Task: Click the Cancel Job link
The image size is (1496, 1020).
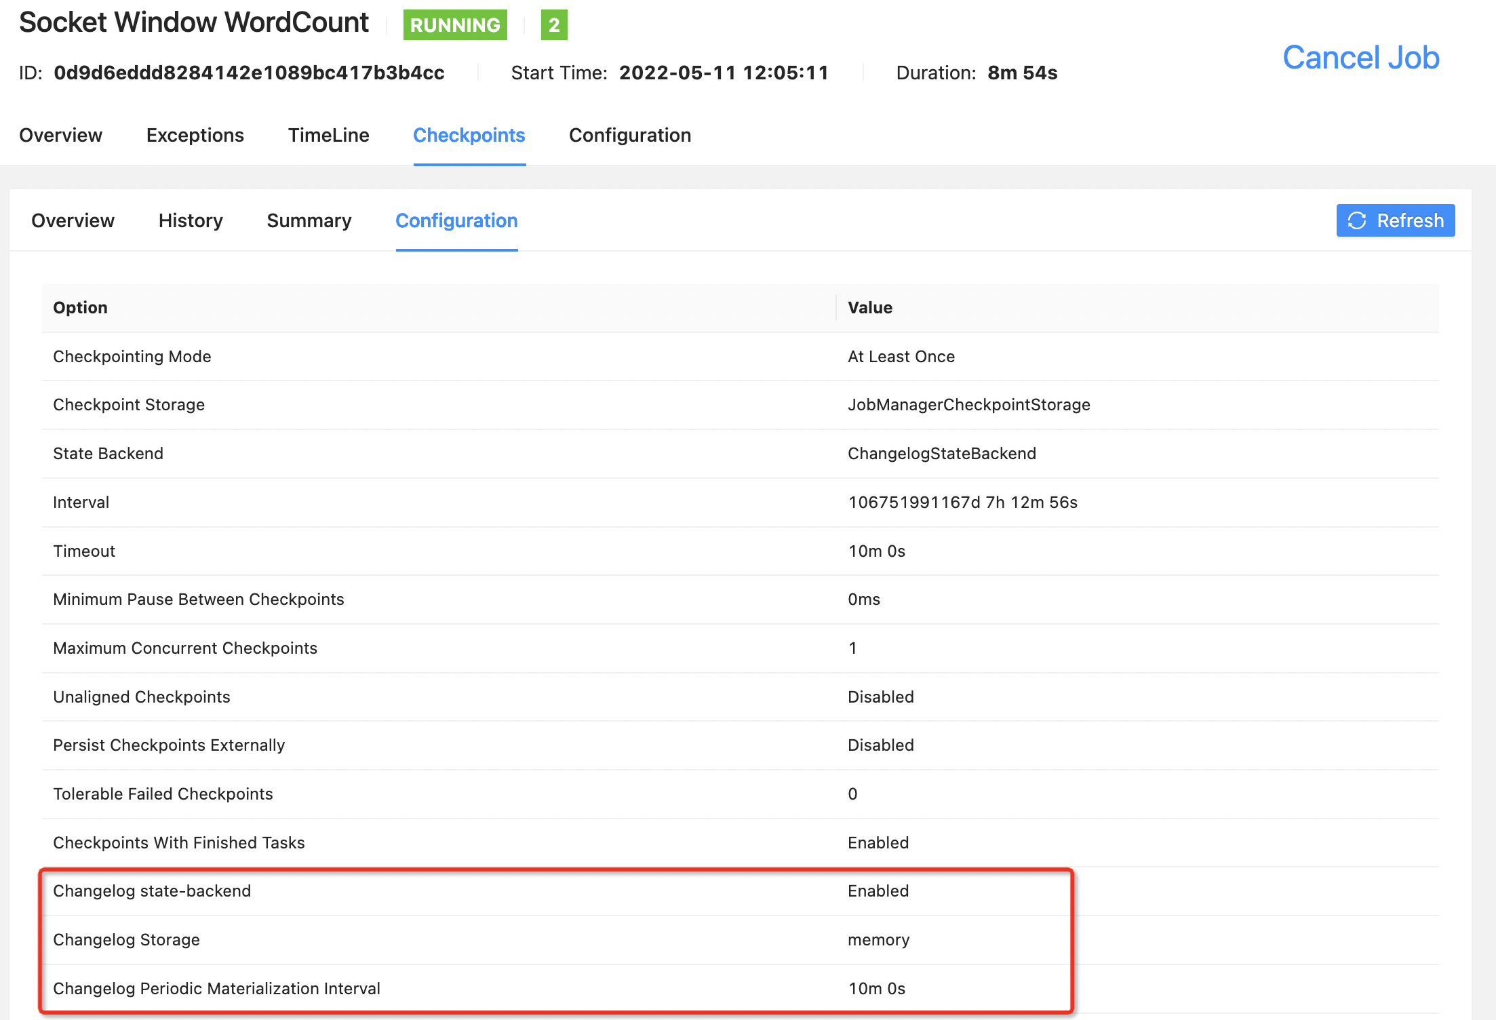Action: click(1360, 58)
